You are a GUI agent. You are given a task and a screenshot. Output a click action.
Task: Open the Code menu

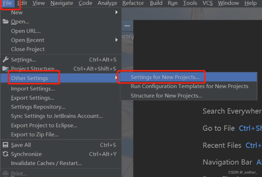(x=85, y=3)
